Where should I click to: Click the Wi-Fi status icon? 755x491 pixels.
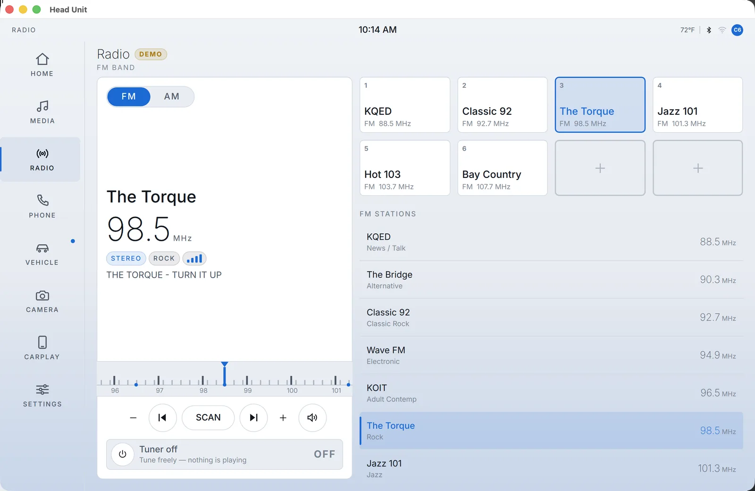(722, 30)
